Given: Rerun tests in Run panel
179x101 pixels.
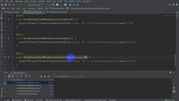Looking at the screenshot, I should tap(5, 76).
